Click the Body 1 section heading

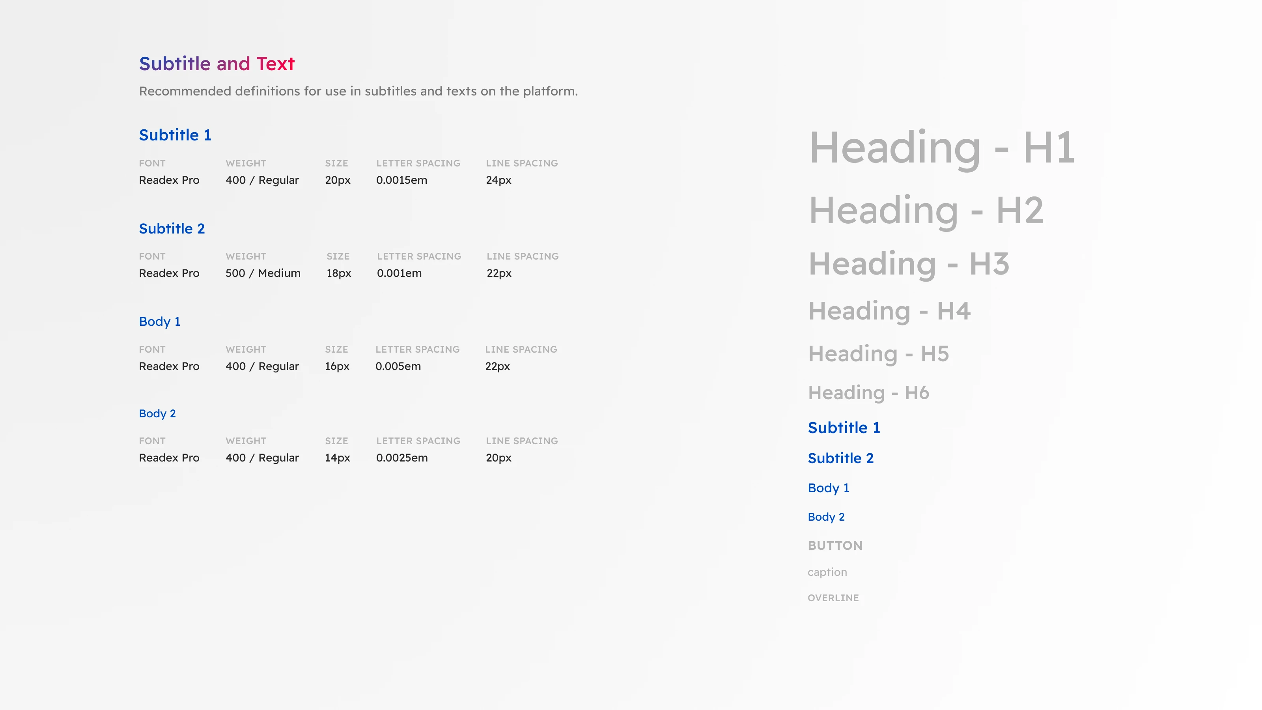point(159,321)
